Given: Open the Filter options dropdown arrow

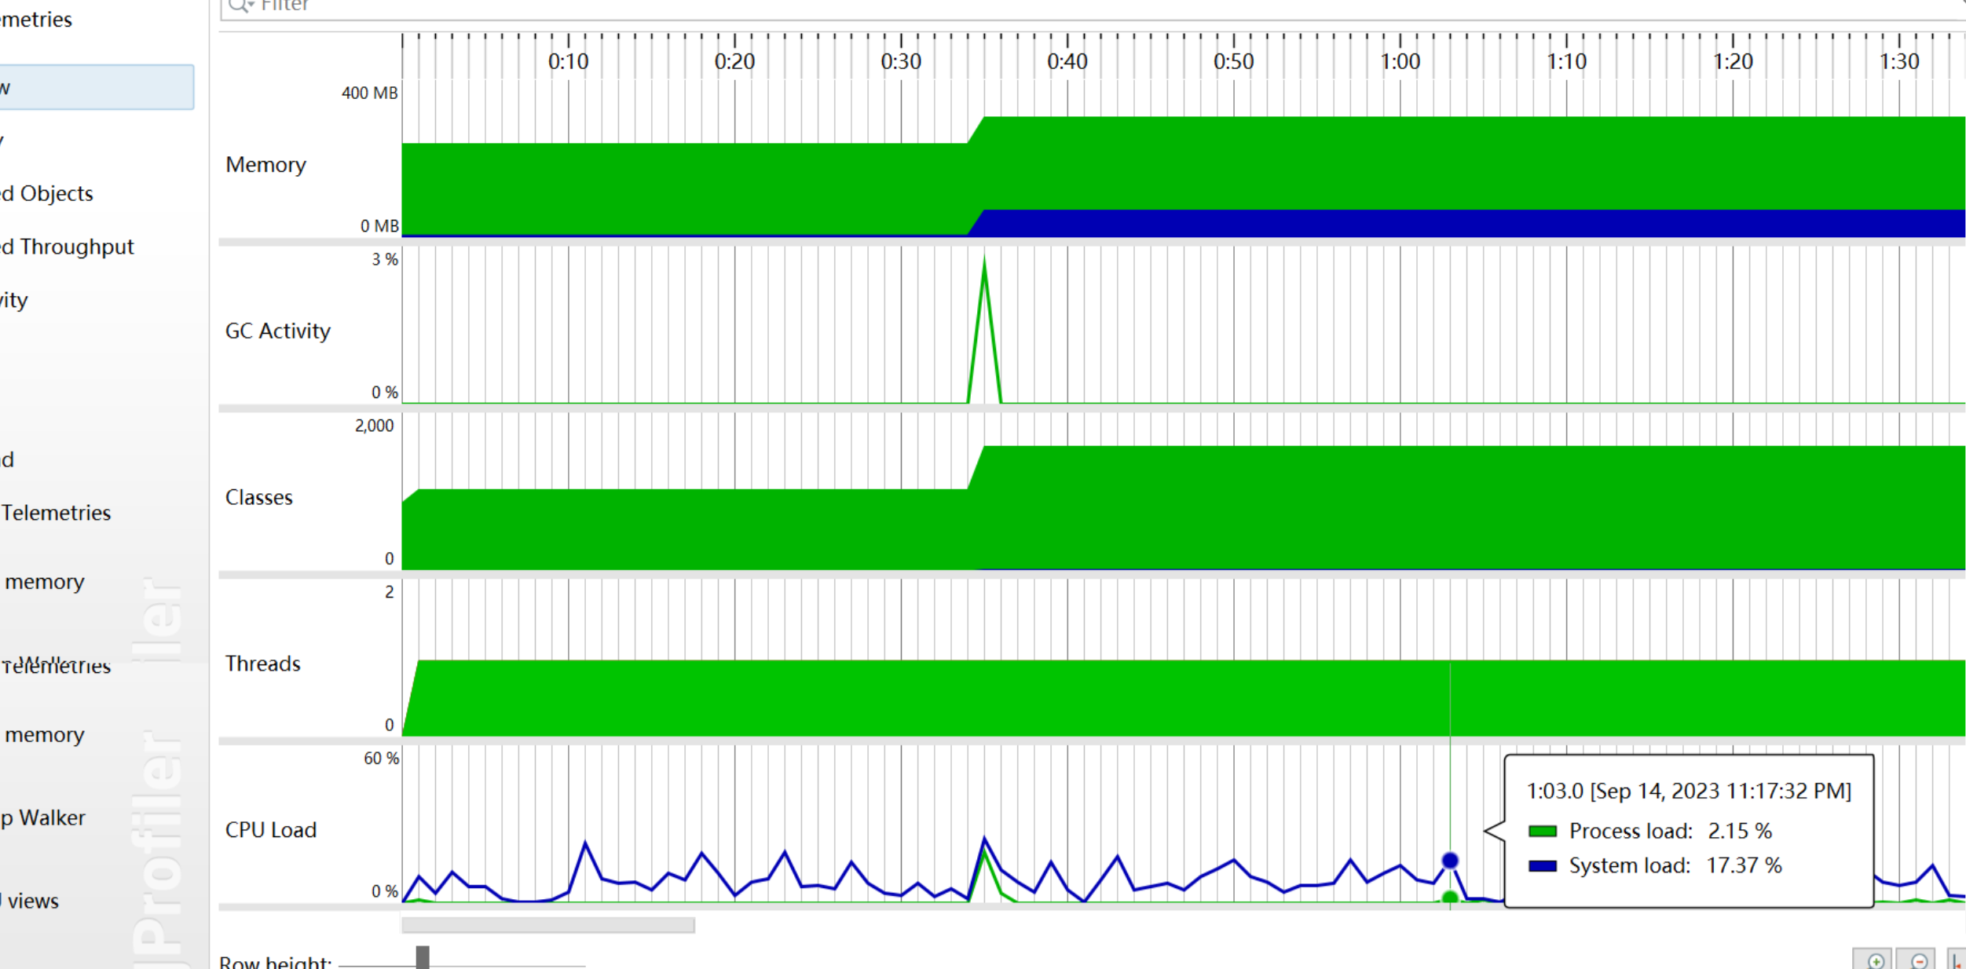Looking at the screenshot, I should pos(251,5).
